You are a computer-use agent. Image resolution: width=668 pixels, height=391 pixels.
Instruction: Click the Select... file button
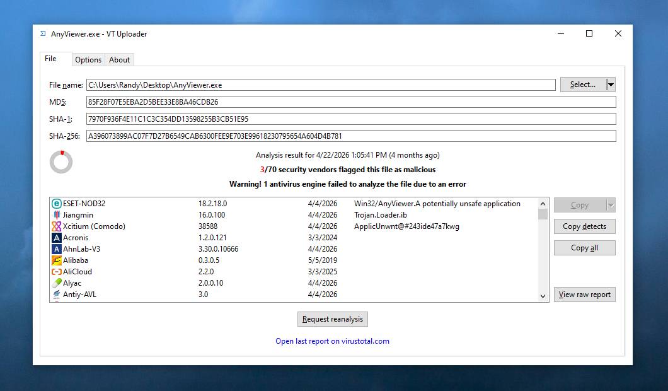click(x=583, y=85)
